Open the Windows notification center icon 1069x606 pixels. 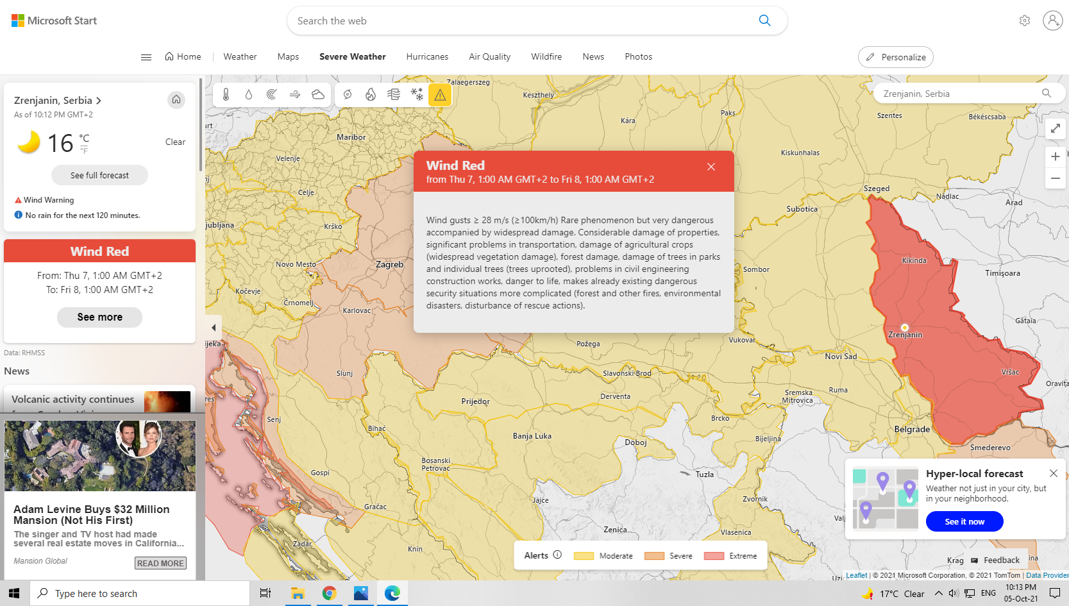[x=1055, y=593]
